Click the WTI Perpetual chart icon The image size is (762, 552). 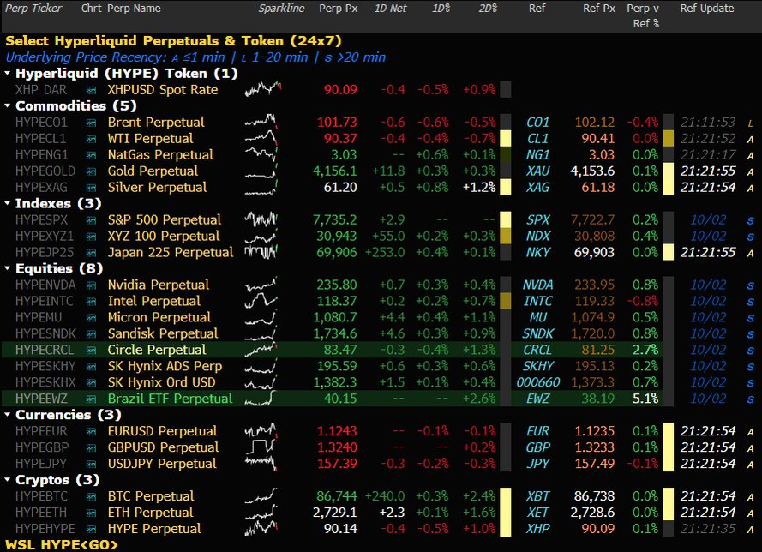91,139
